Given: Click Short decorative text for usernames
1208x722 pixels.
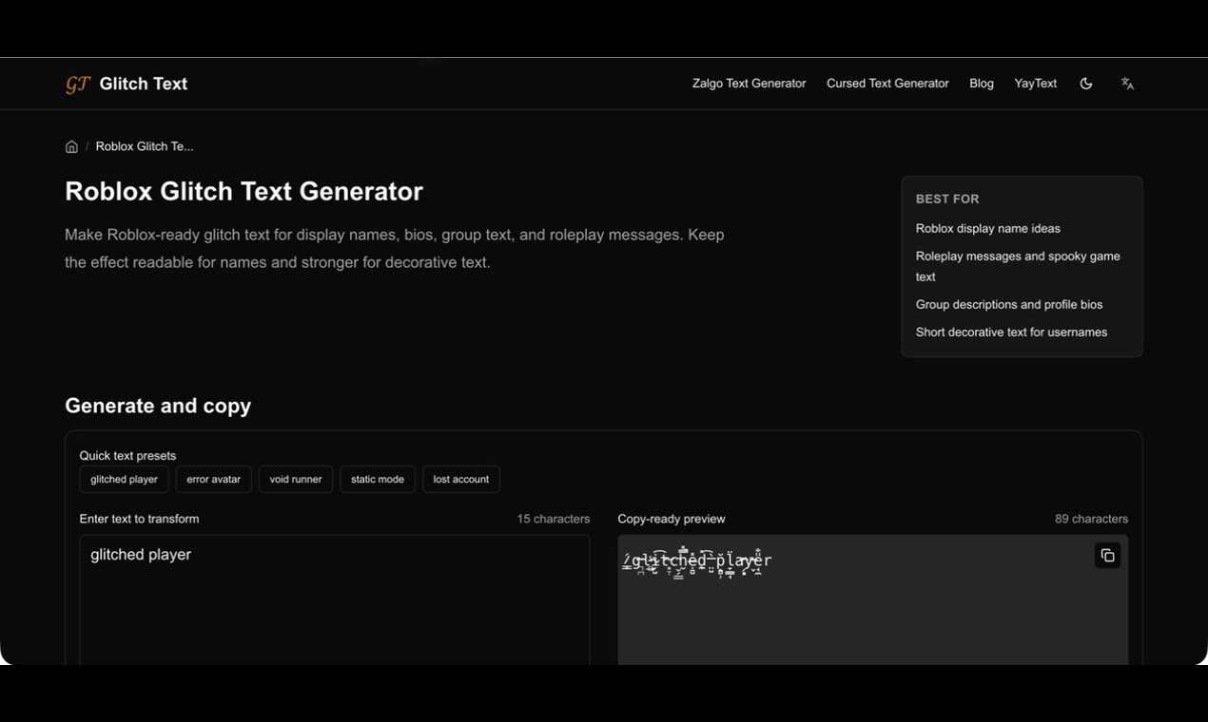Looking at the screenshot, I should point(1011,332).
